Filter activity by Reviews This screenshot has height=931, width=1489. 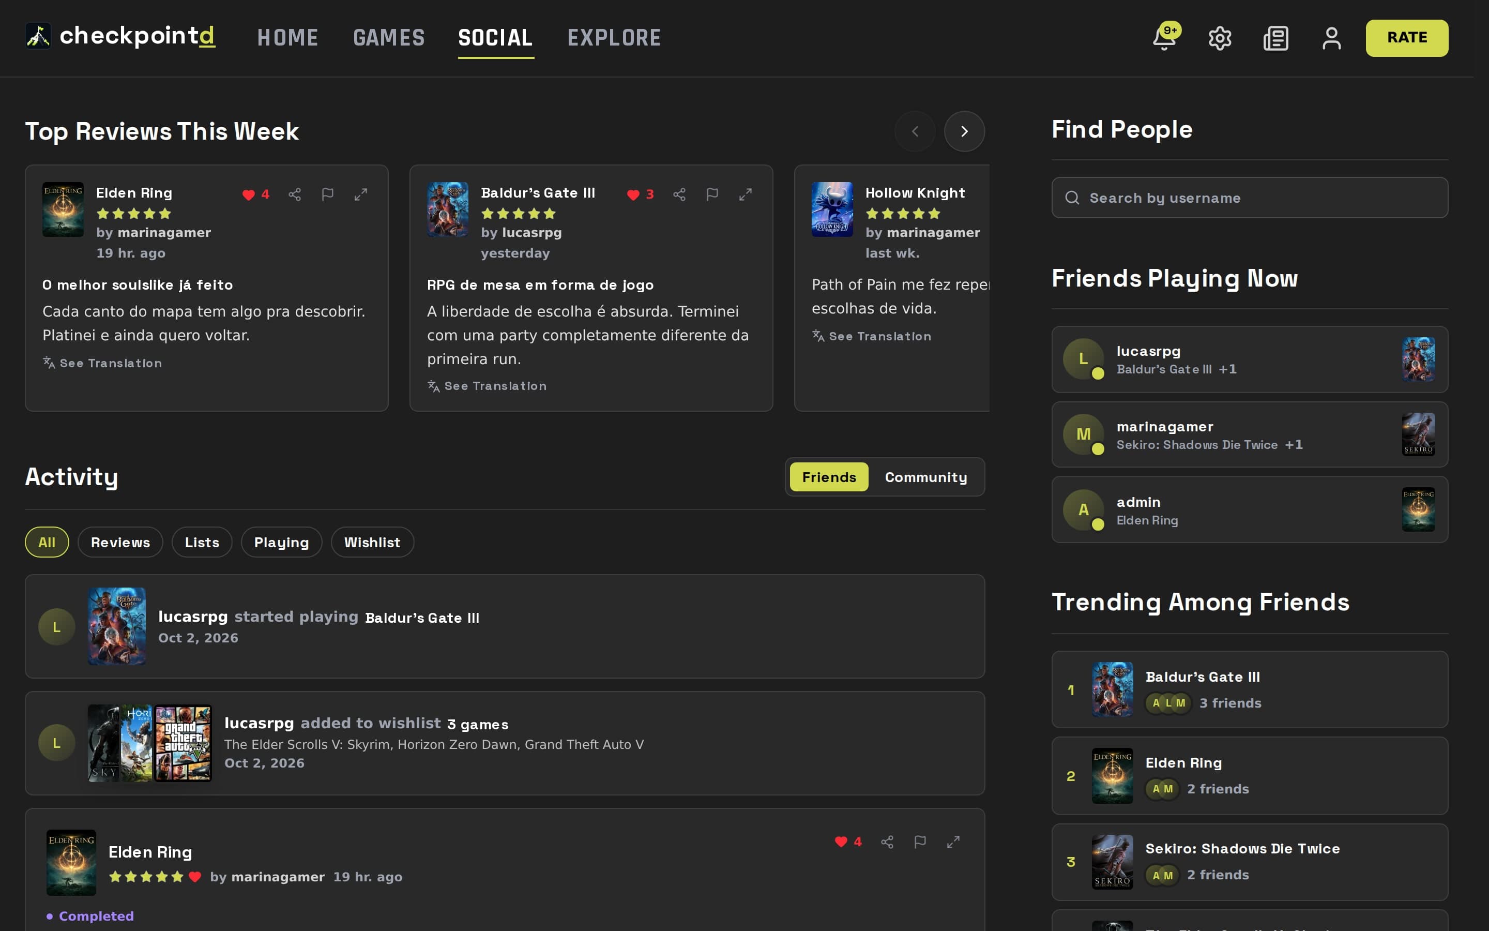click(120, 543)
